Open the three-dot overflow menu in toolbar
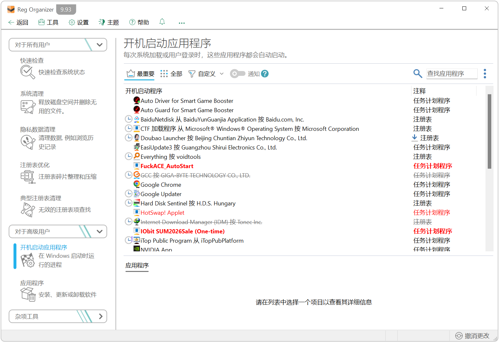499x342 pixels. point(182,23)
